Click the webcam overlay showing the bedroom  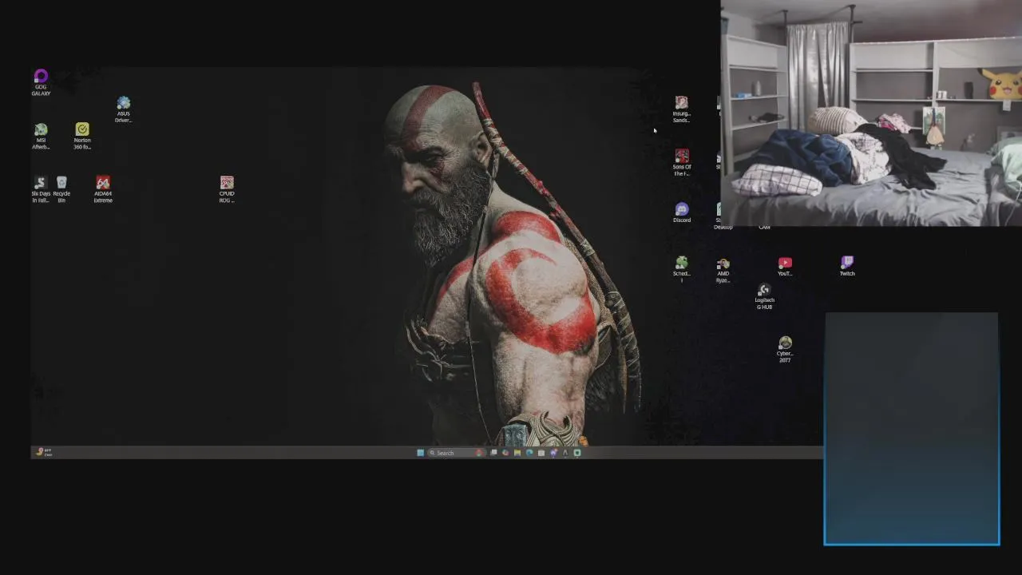[871, 113]
